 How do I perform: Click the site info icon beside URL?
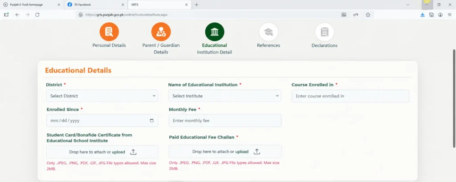[81, 15]
